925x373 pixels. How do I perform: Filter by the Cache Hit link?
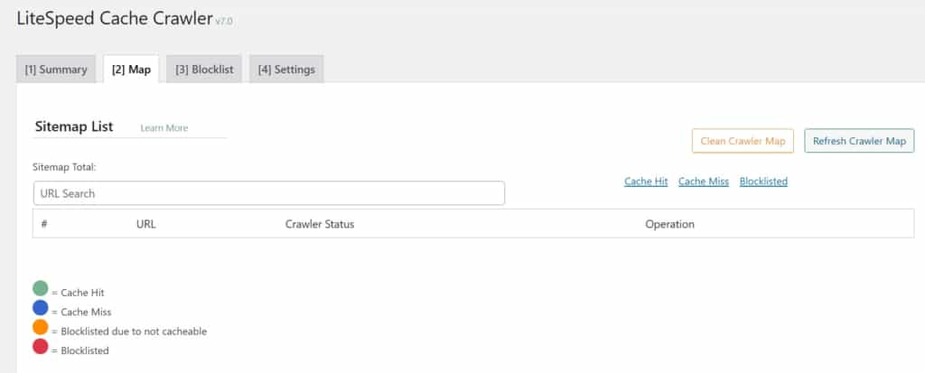646,182
